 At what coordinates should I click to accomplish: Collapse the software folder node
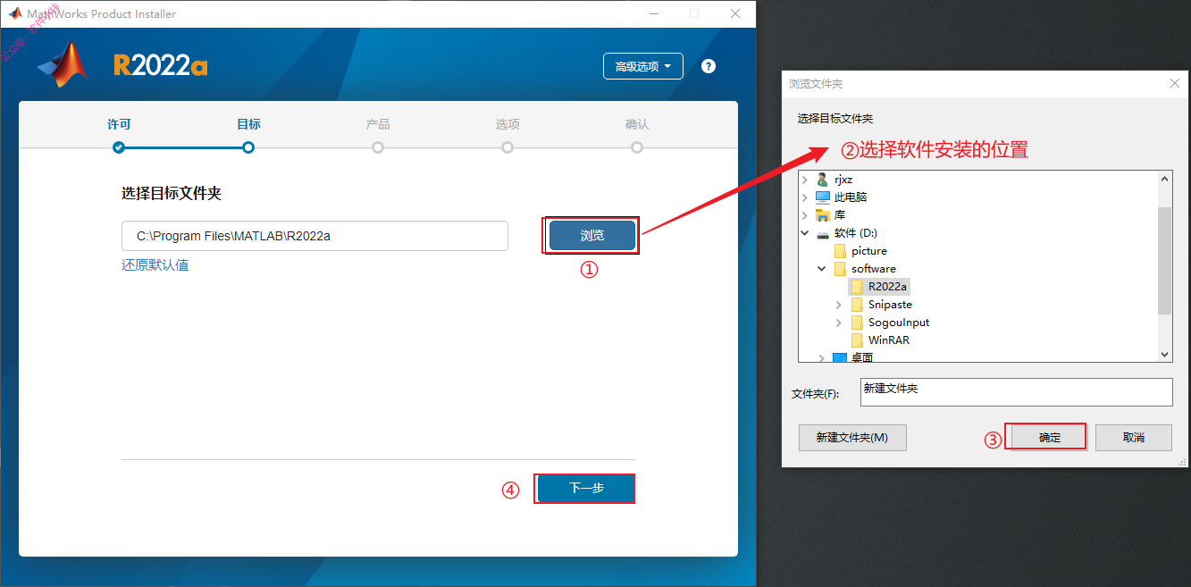point(822,269)
